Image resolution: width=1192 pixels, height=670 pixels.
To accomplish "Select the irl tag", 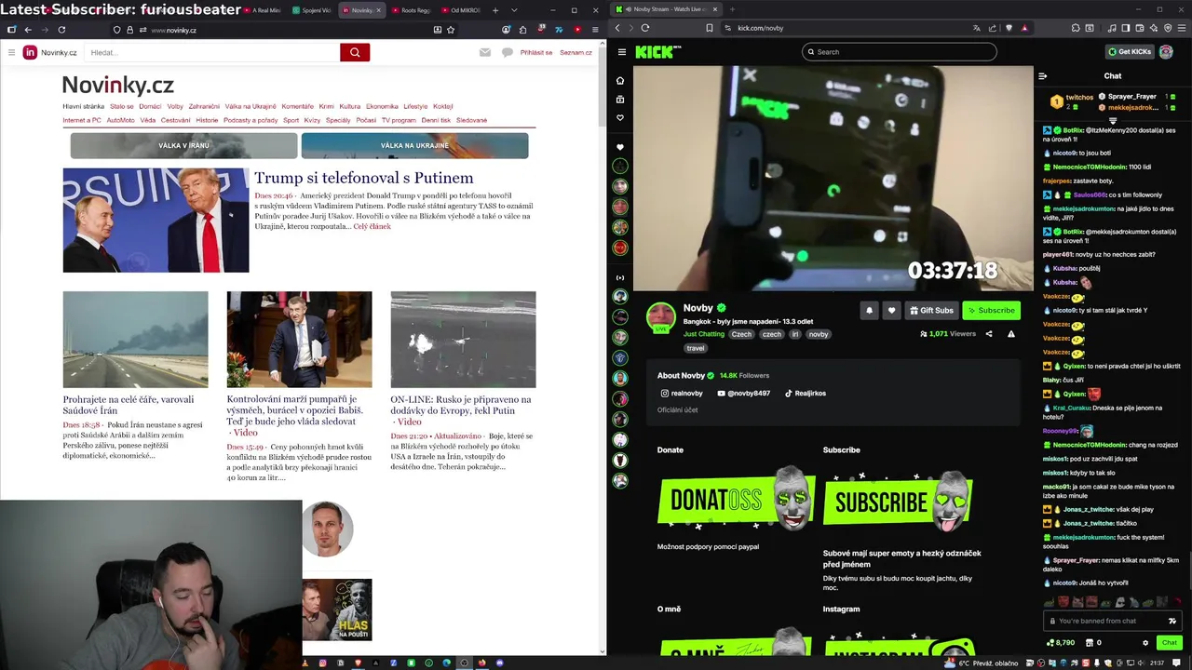I will coord(795,334).
